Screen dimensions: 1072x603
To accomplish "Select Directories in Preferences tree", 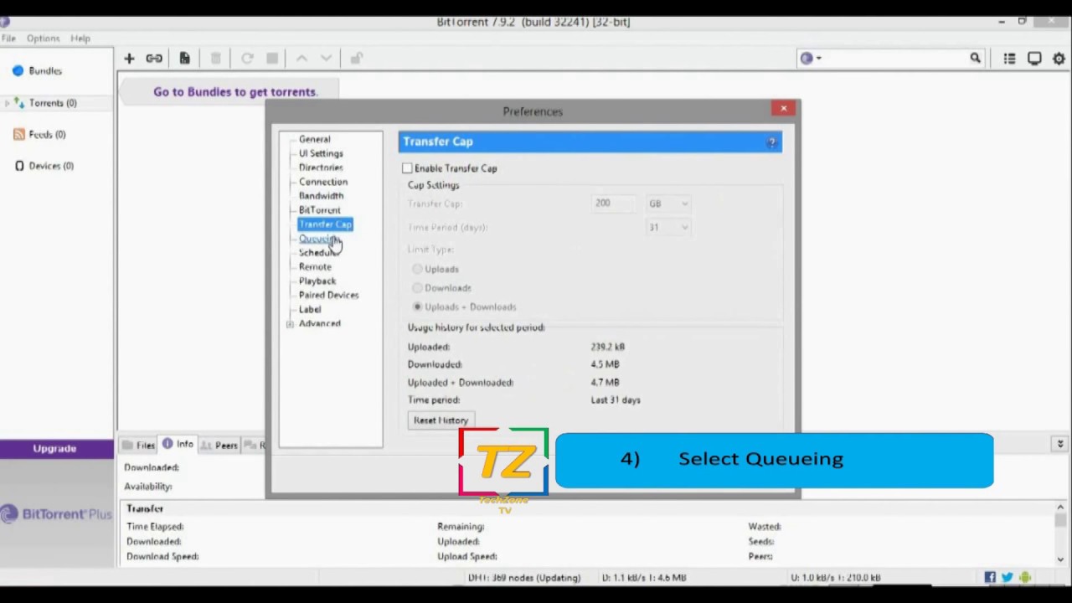I will click(321, 167).
